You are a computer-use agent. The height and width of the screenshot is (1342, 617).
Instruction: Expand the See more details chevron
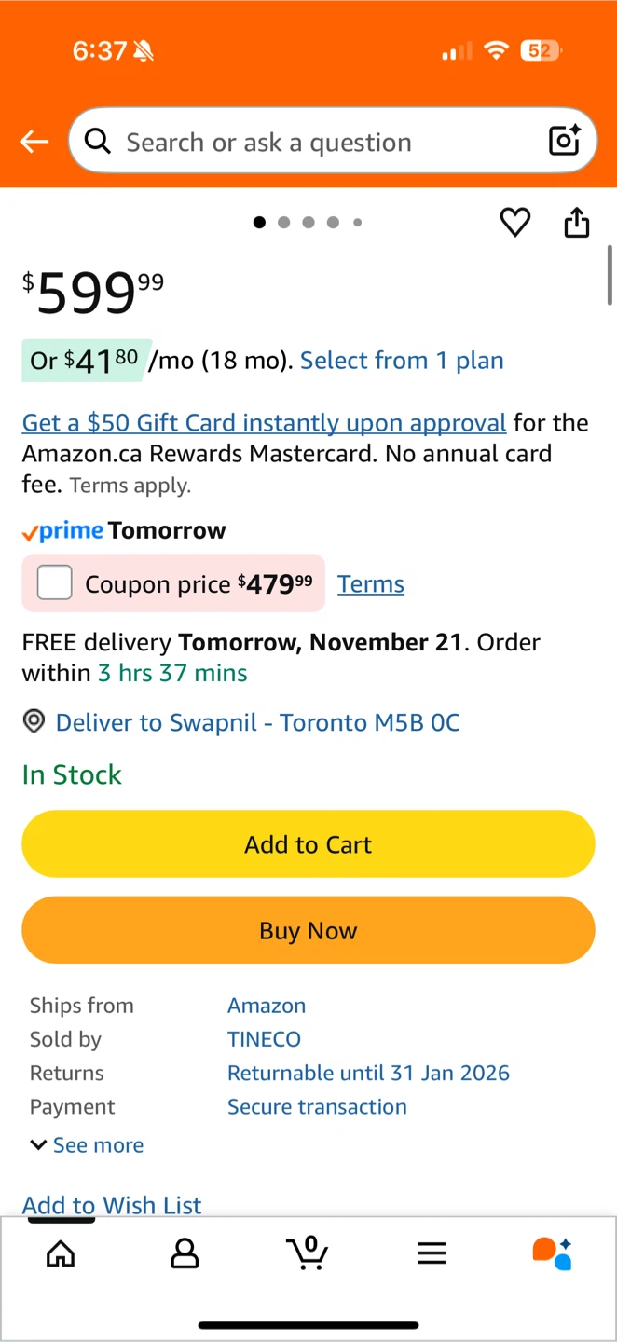click(39, 1144)
